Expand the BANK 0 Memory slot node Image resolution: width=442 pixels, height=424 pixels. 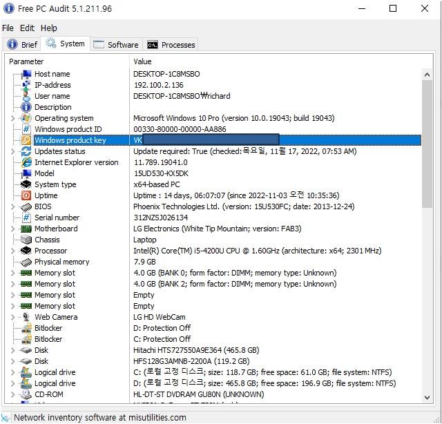[x=12, y=273]
